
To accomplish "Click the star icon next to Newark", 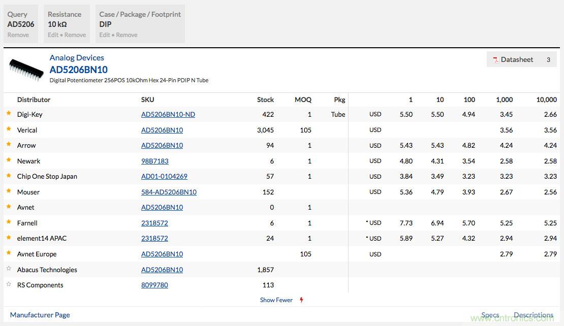I will [9, 160].
